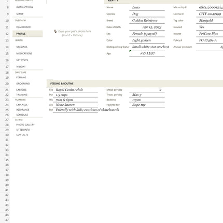Click the Overview section heading
The image size is (223, 223).
20,20
